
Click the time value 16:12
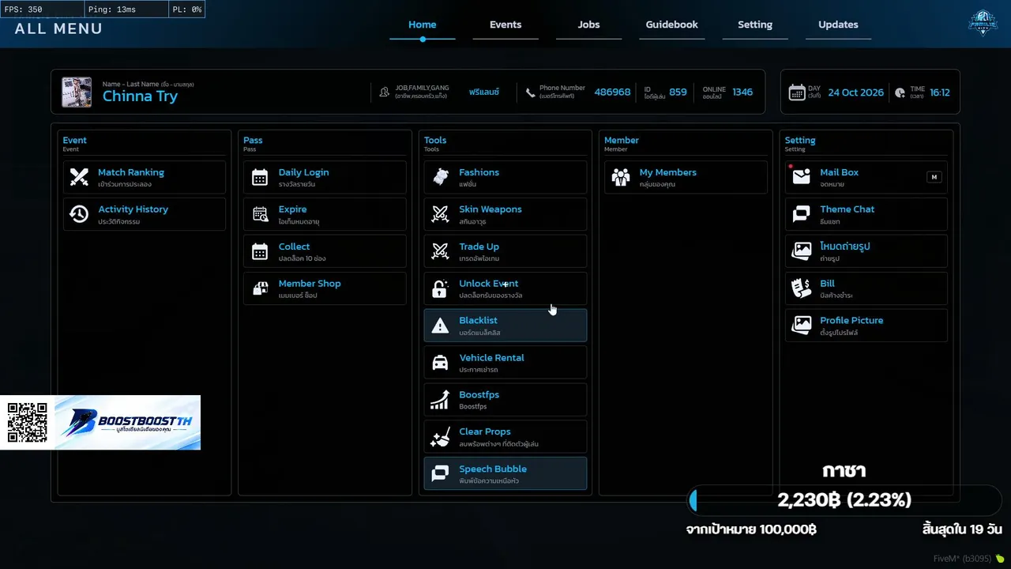click(x=940, y=92)
